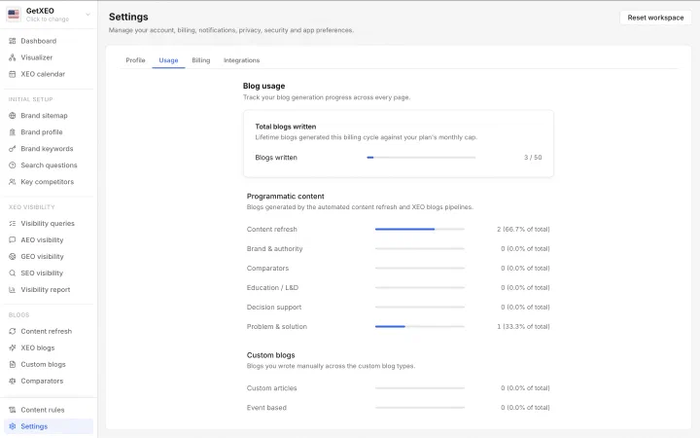700x438 pixels.
Task: Click the Brand keywords key icon
Action: point(12,148)
